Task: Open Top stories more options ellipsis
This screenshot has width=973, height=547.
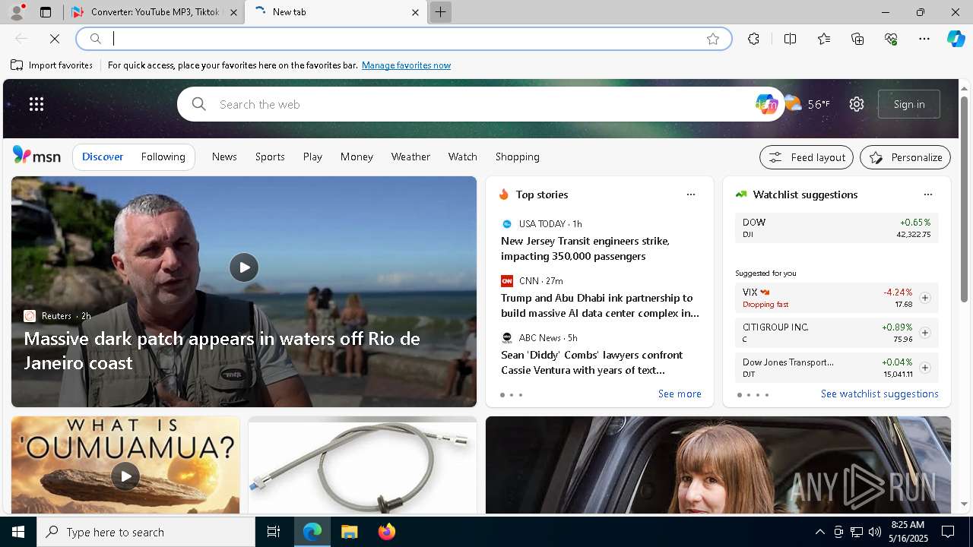Action: pos(691,194)
